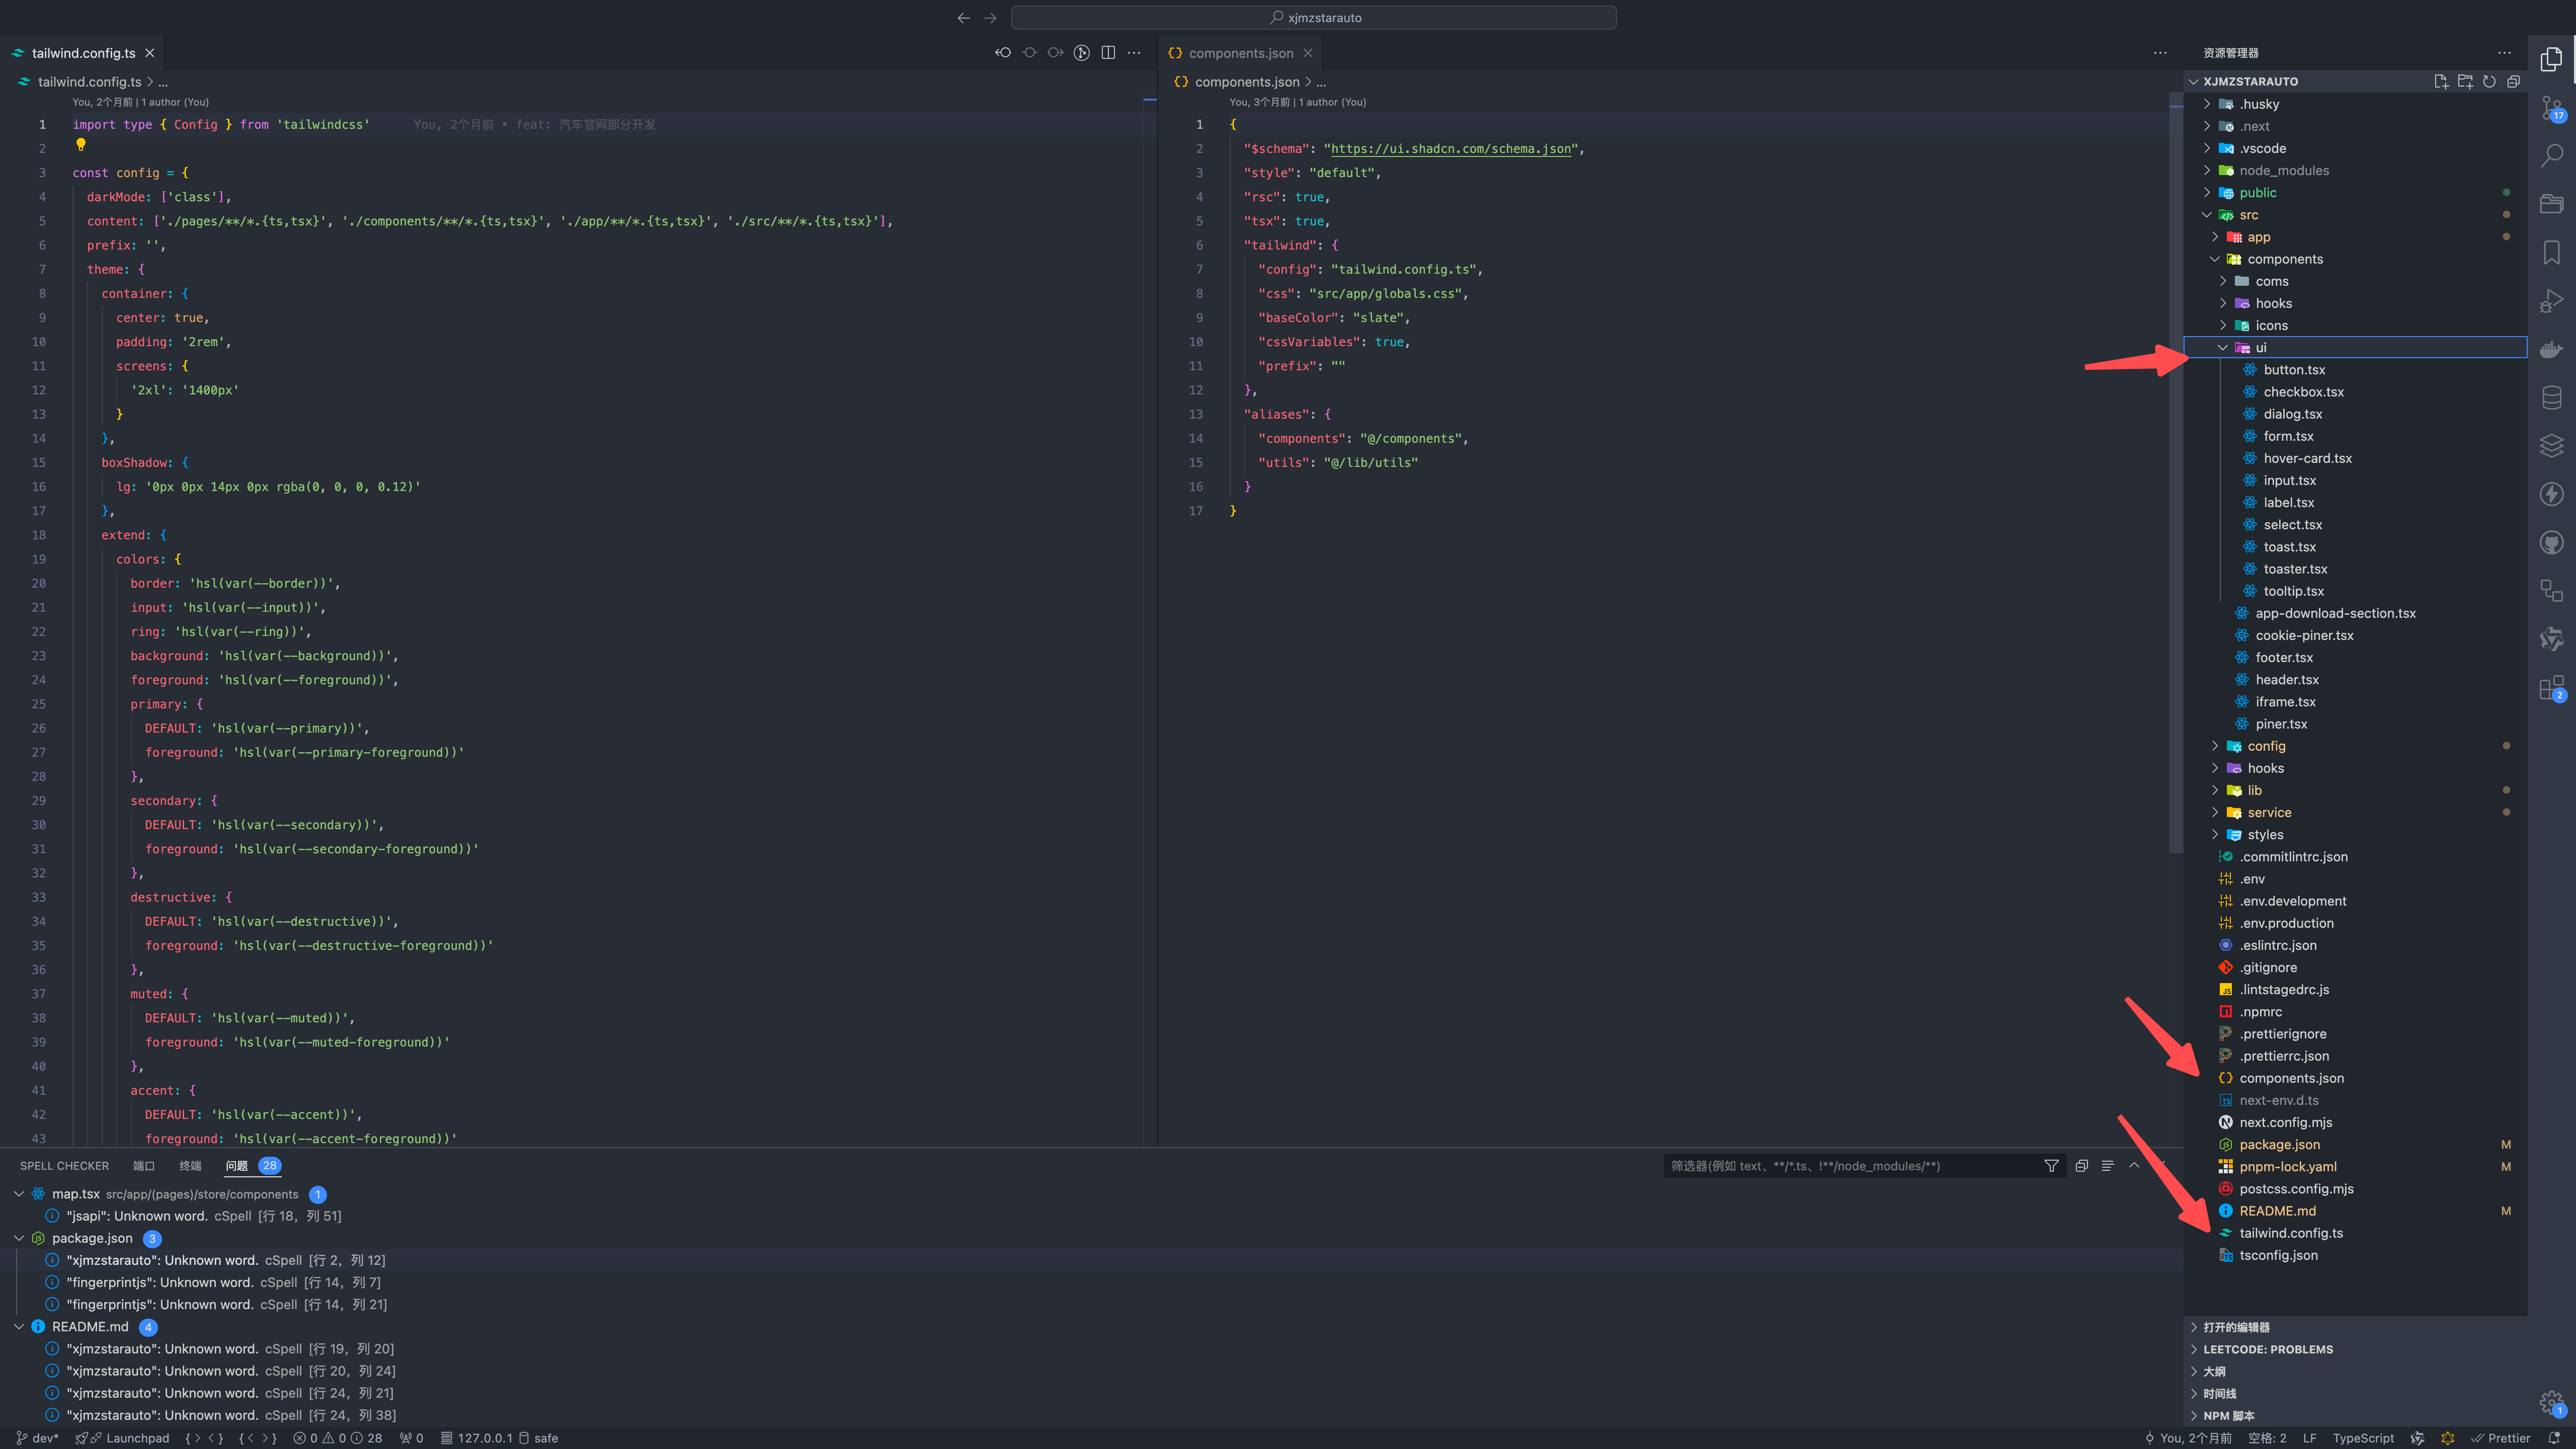Click the LF line ending indicator
Image resolution: width=2576 pixels, height=1449 pixels.
(2309, 1438)
